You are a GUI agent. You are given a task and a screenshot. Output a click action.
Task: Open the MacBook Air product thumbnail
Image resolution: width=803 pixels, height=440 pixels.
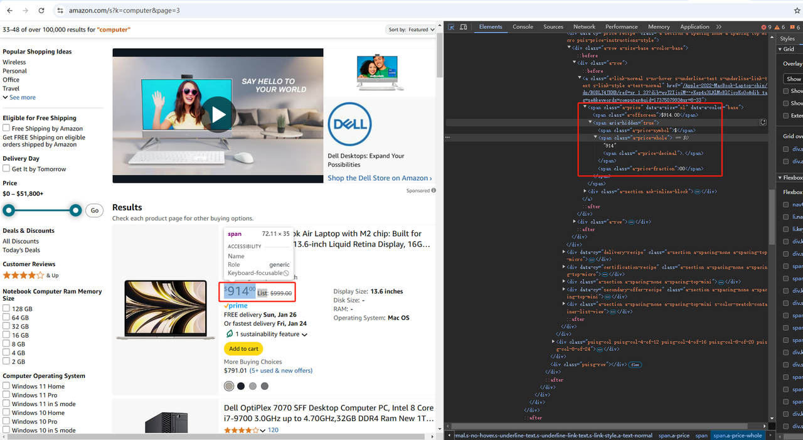point(165,310)
